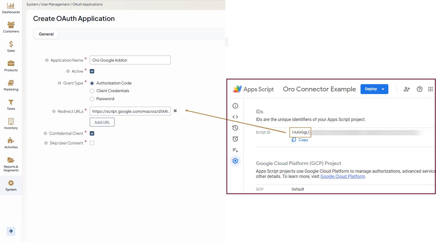Screen dimensions: 436x242
Task: Click the Add URL button
Action: coord(102,122)
